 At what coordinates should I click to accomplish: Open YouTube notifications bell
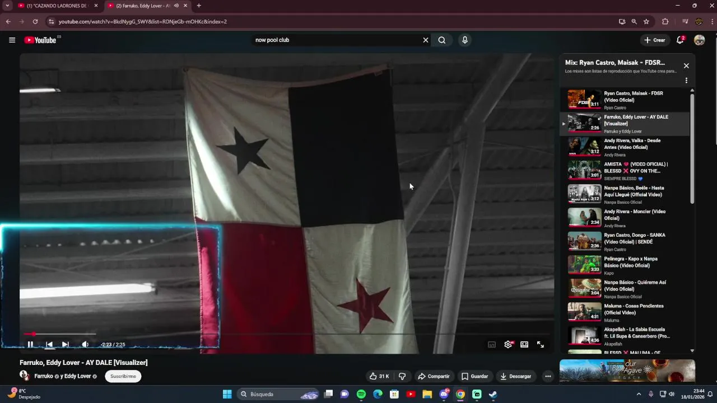click(x=680, y=40)
